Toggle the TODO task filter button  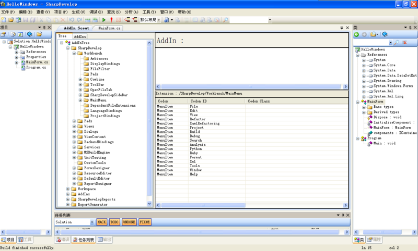pos(114,222)
